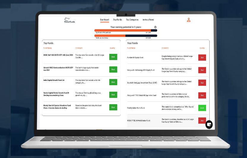Click Bad badge for Vanguard LifeStrategy 80% Equity
The width and height of the screenshot is (247, 158).
pos(202,70)
